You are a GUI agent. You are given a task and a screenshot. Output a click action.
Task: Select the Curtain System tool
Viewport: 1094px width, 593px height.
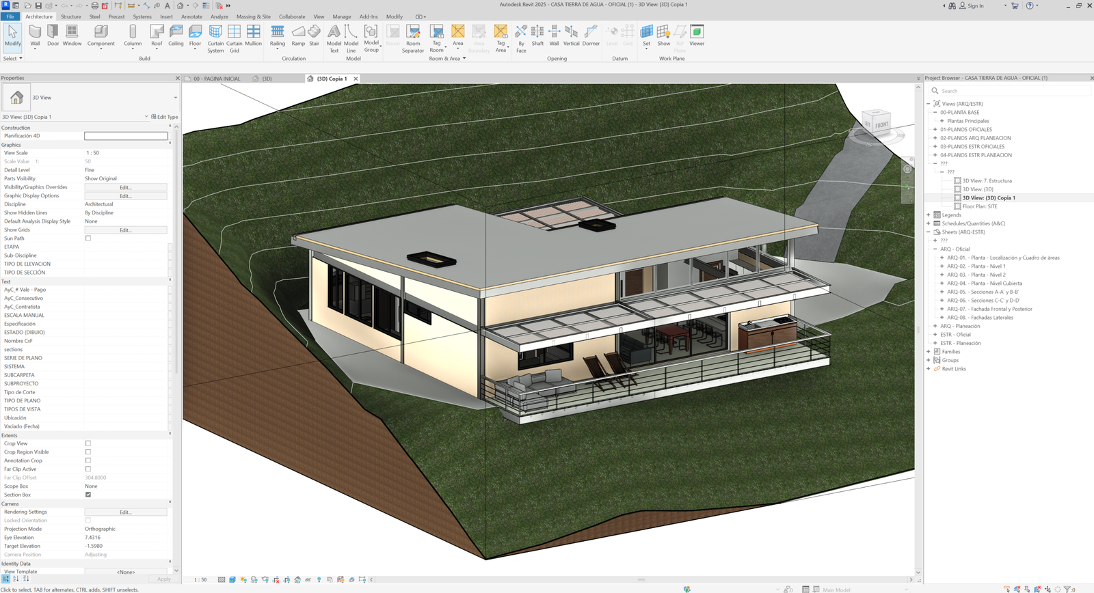coord(215,39)
